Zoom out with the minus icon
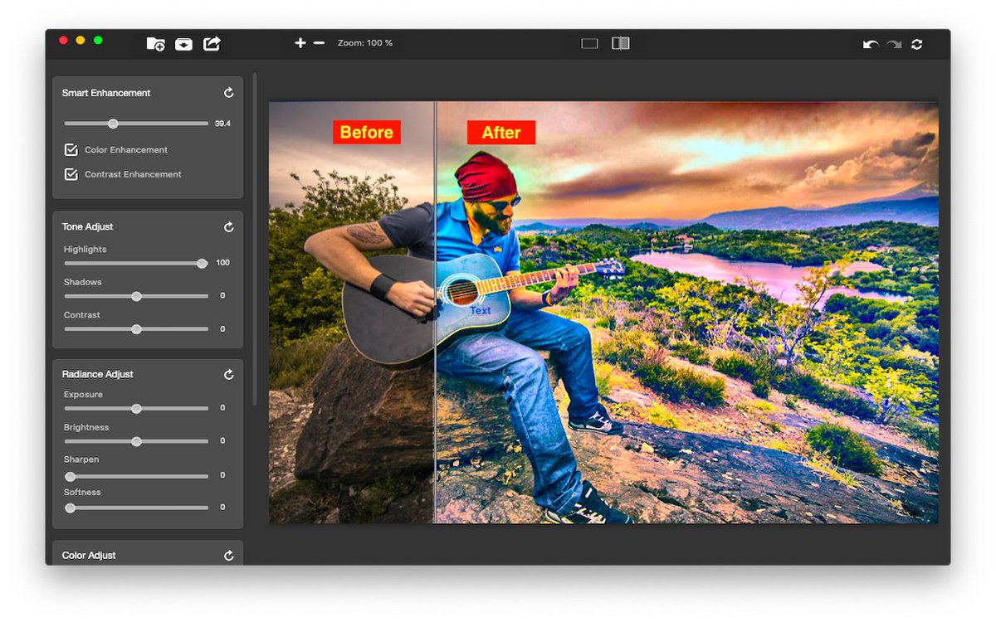This screenshot has height=622, width=996. pos(319,43)
